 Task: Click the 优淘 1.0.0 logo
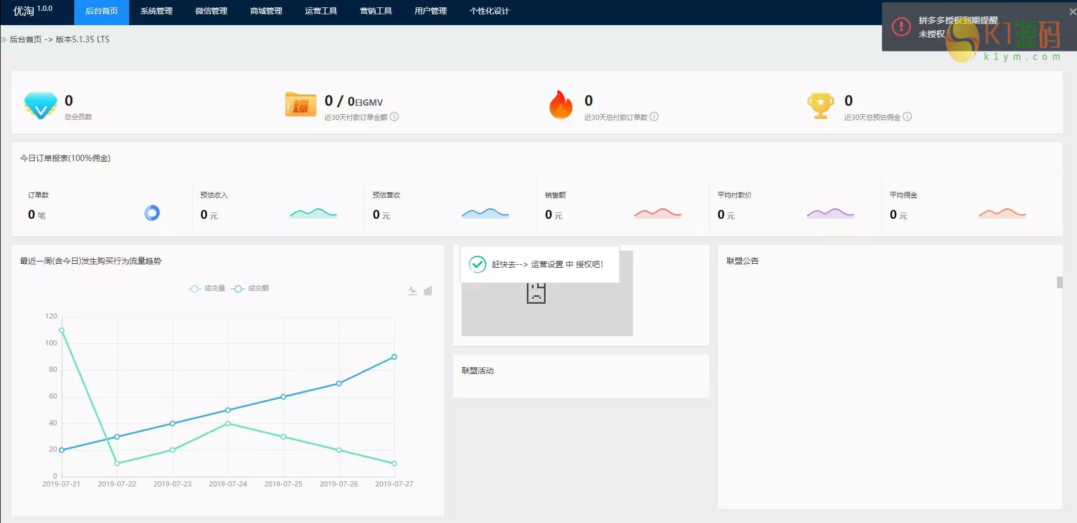pyautogui.click(x=33, y=11)
